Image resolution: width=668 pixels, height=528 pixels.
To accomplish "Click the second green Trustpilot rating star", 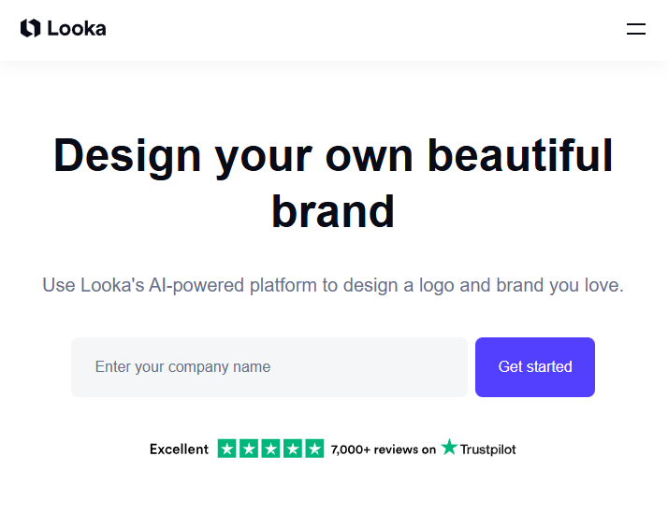I will pos(249,449).
